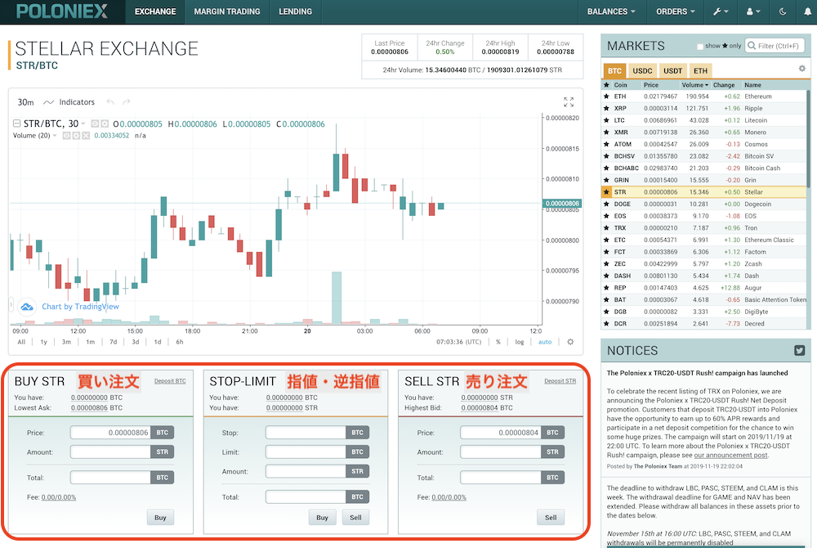This screenshot has width=817, height=548.
Task: Click the markets list scrollbar
Action: pos(809,139)
